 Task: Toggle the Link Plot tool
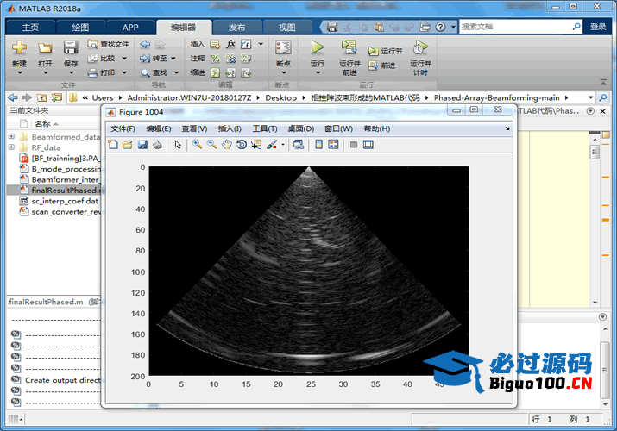pos(298,145)
